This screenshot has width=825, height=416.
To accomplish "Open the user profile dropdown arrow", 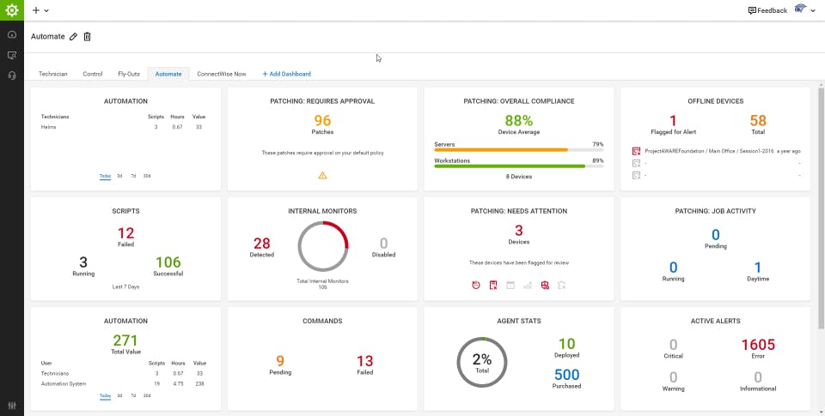I will 813,10.
